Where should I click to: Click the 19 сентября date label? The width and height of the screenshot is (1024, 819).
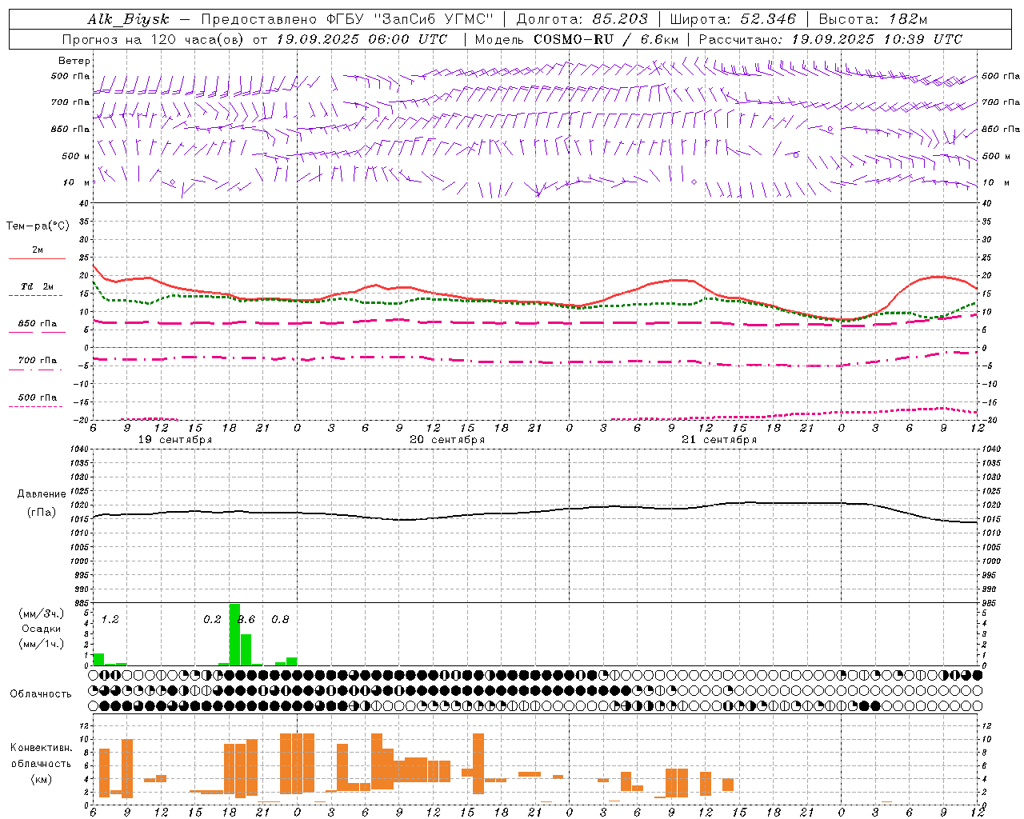175,440
